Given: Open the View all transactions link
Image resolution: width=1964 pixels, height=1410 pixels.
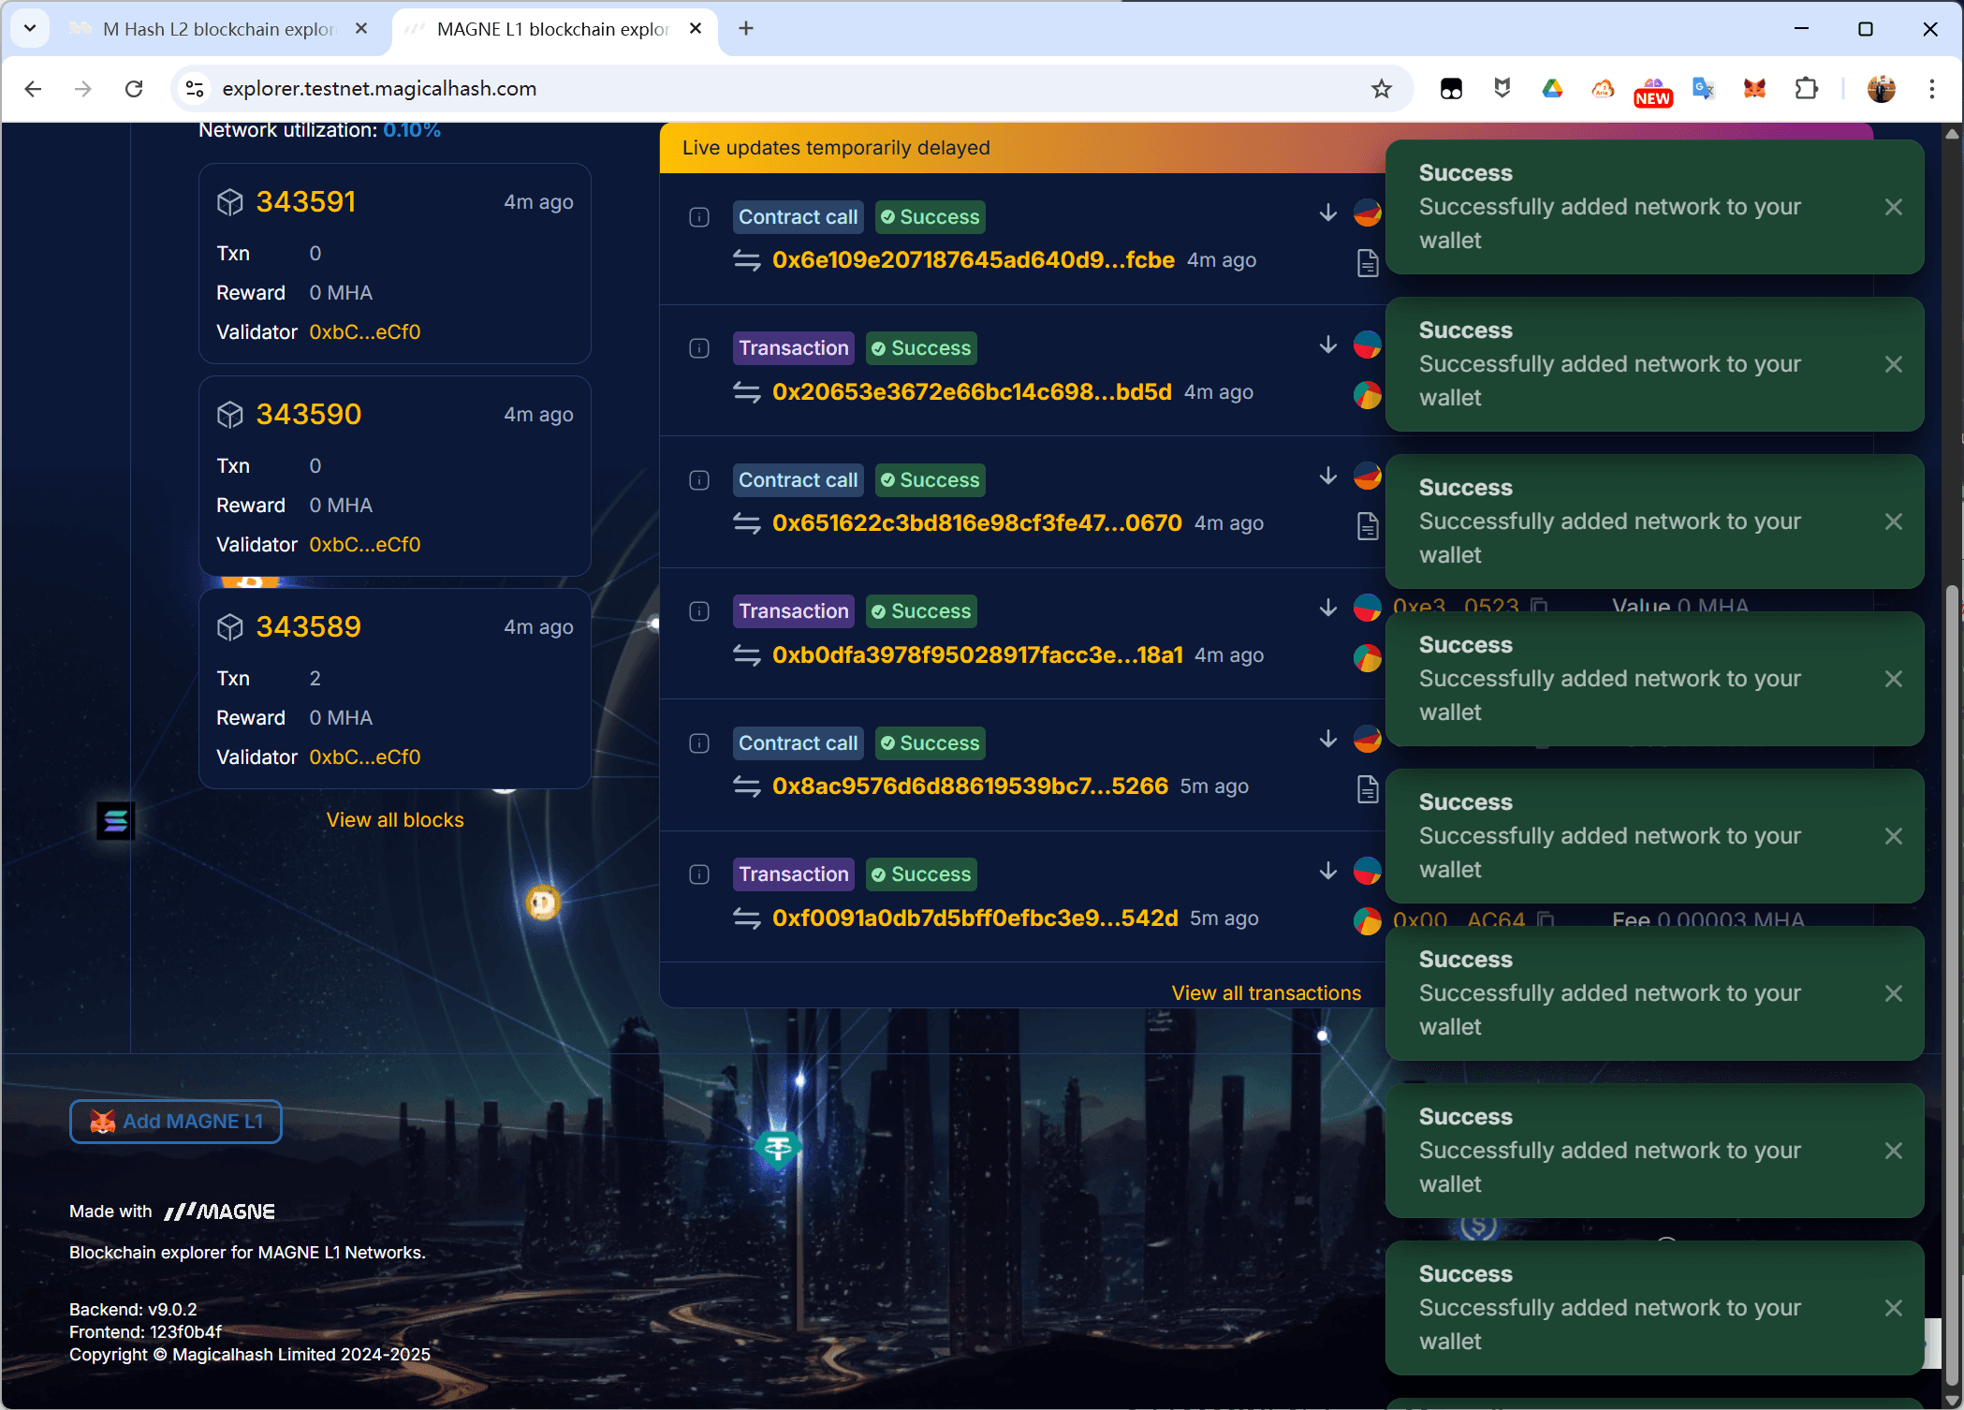Looking at the screenshot, I should [1266, 993].
